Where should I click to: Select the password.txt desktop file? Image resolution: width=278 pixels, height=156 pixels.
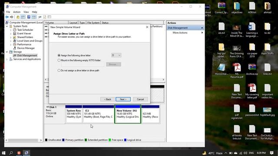click(x=252, y=110)
